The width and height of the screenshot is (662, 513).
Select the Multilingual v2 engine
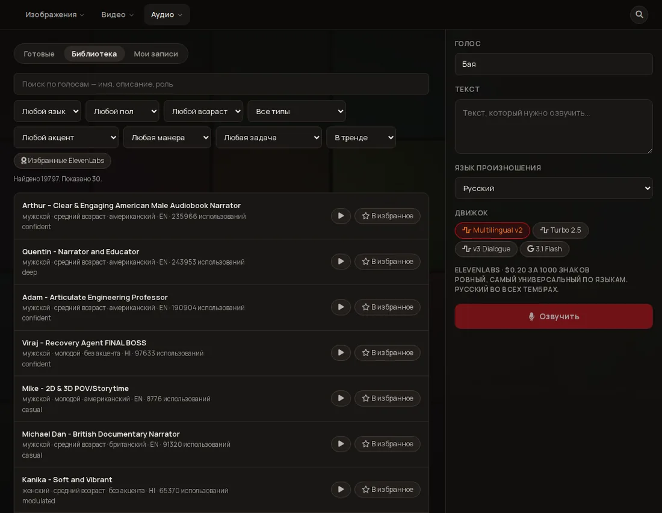click(x=492, y=230)
